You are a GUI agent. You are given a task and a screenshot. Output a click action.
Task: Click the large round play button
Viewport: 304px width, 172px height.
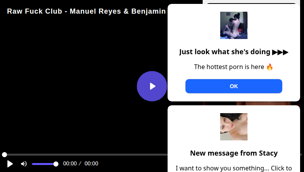click(152, 86)
